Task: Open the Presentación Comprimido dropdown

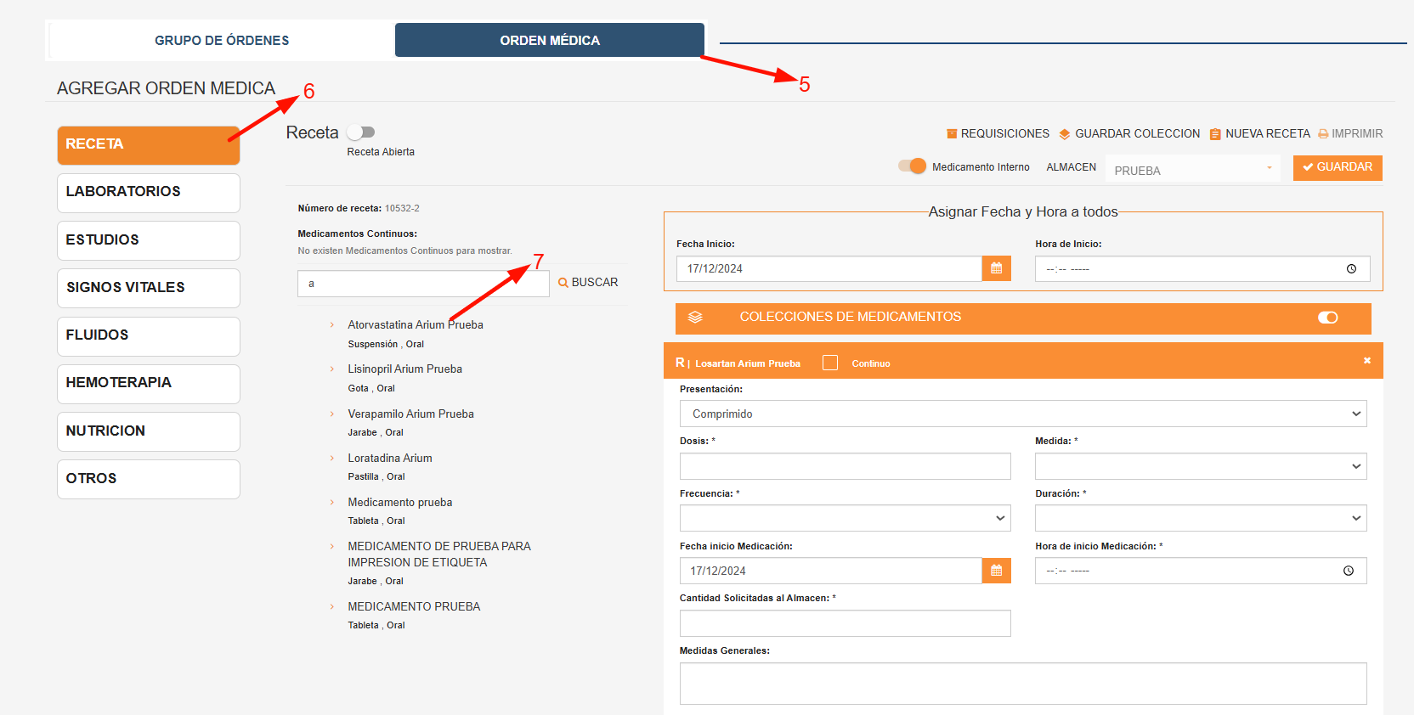Action: click(1023, 414)
